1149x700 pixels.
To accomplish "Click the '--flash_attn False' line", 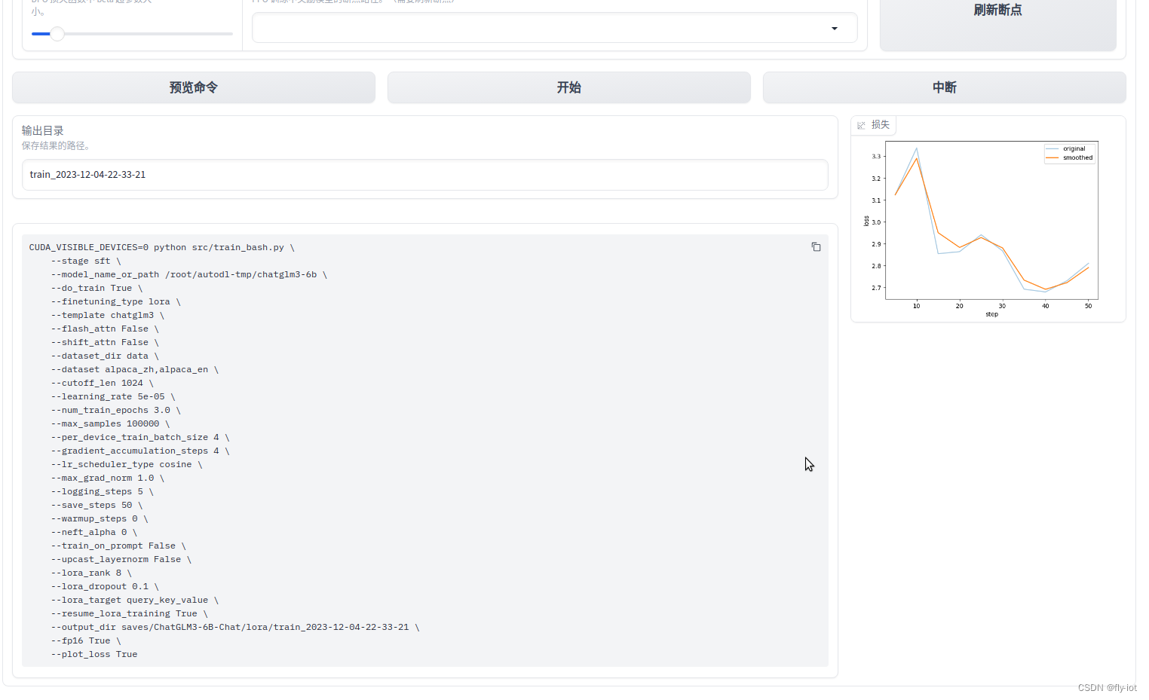I will pos(105,329).
